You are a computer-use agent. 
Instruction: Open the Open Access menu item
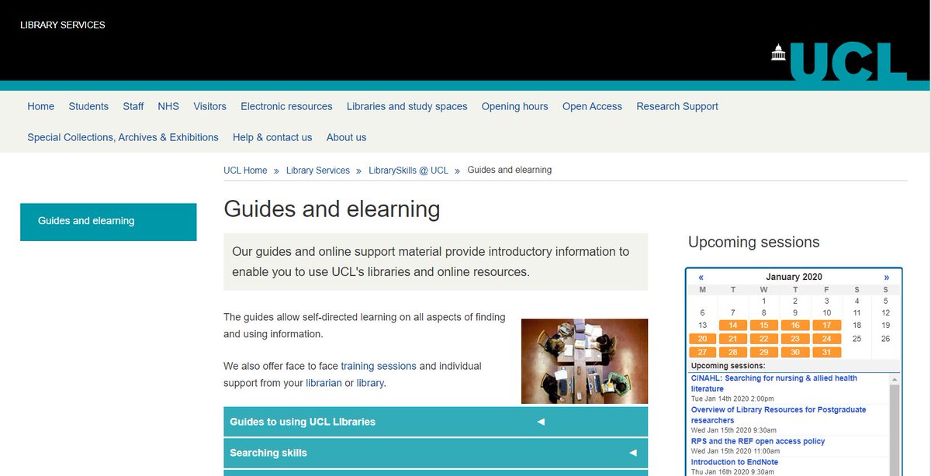point(592,106)
